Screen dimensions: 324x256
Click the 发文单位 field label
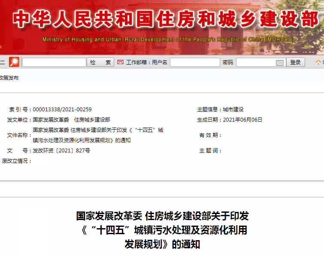(x=19, y=120)
